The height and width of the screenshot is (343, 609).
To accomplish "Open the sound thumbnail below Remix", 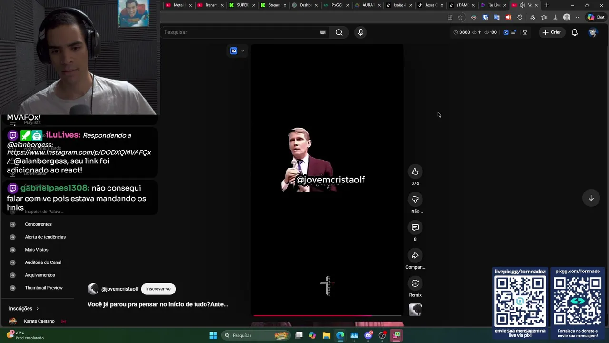I will pyautogui.click(x=415, y=310).
